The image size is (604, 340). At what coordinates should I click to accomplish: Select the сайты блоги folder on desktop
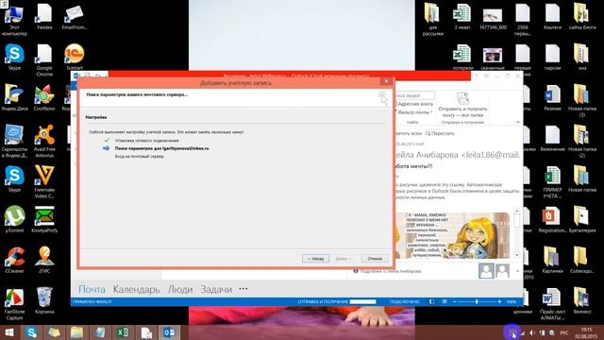[582, 17]
